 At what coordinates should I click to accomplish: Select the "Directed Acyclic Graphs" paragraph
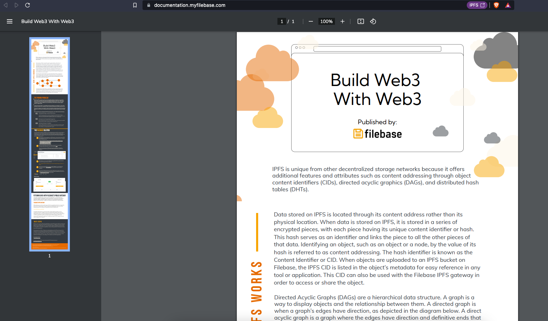(378, 308)
